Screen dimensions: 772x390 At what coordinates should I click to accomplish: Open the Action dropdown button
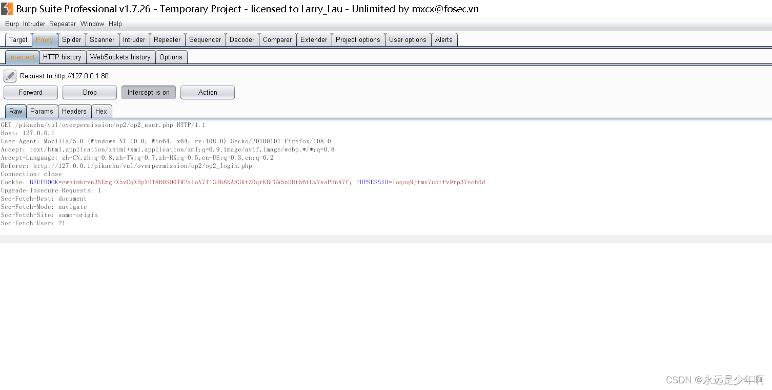point(208,92)
